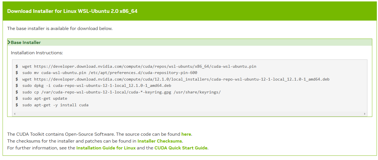Click the sudo mv cuda-wsl-ubuntu.pin command
This screenshot has width=378, height=160.
[x=110, y=73]
